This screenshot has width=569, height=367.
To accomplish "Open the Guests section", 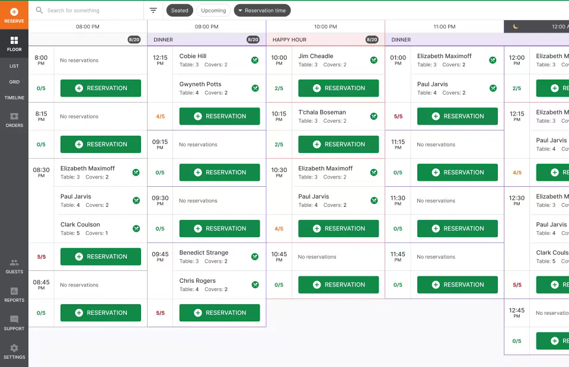I will point(14,266).
